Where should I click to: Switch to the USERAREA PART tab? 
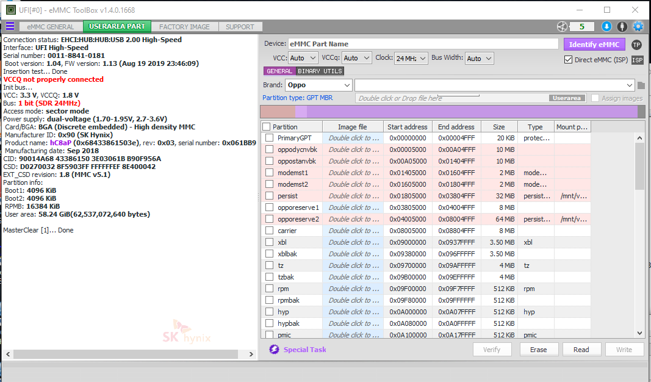[117, 26]
